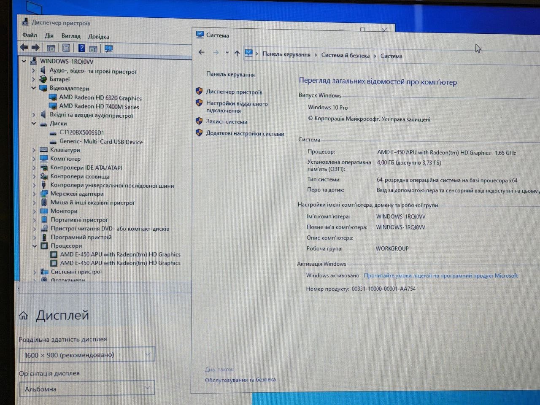Screen dimensions: 540x405
Task: Collapse the Диски tree node
Action: (33, 124)
